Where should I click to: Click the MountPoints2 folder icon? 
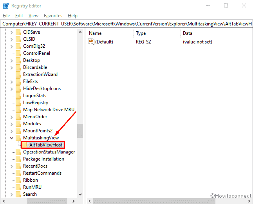point(18,131)
